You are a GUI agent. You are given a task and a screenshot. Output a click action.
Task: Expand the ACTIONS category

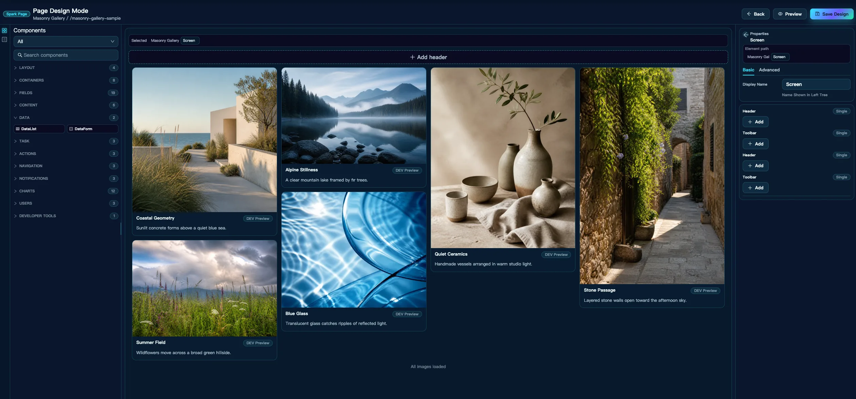(x=66, y=154)
